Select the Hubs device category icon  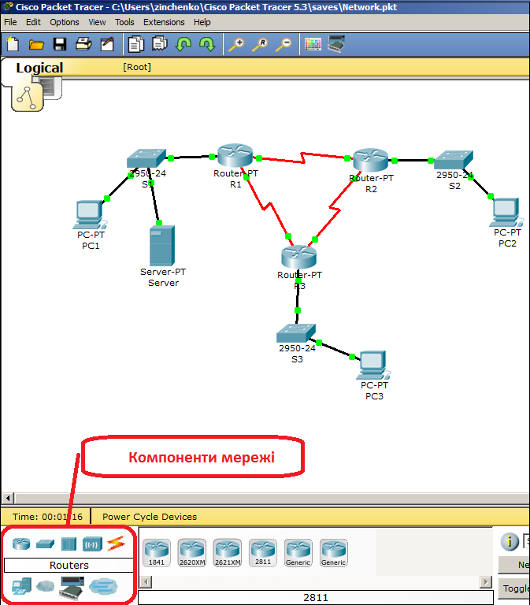point(69,544)
